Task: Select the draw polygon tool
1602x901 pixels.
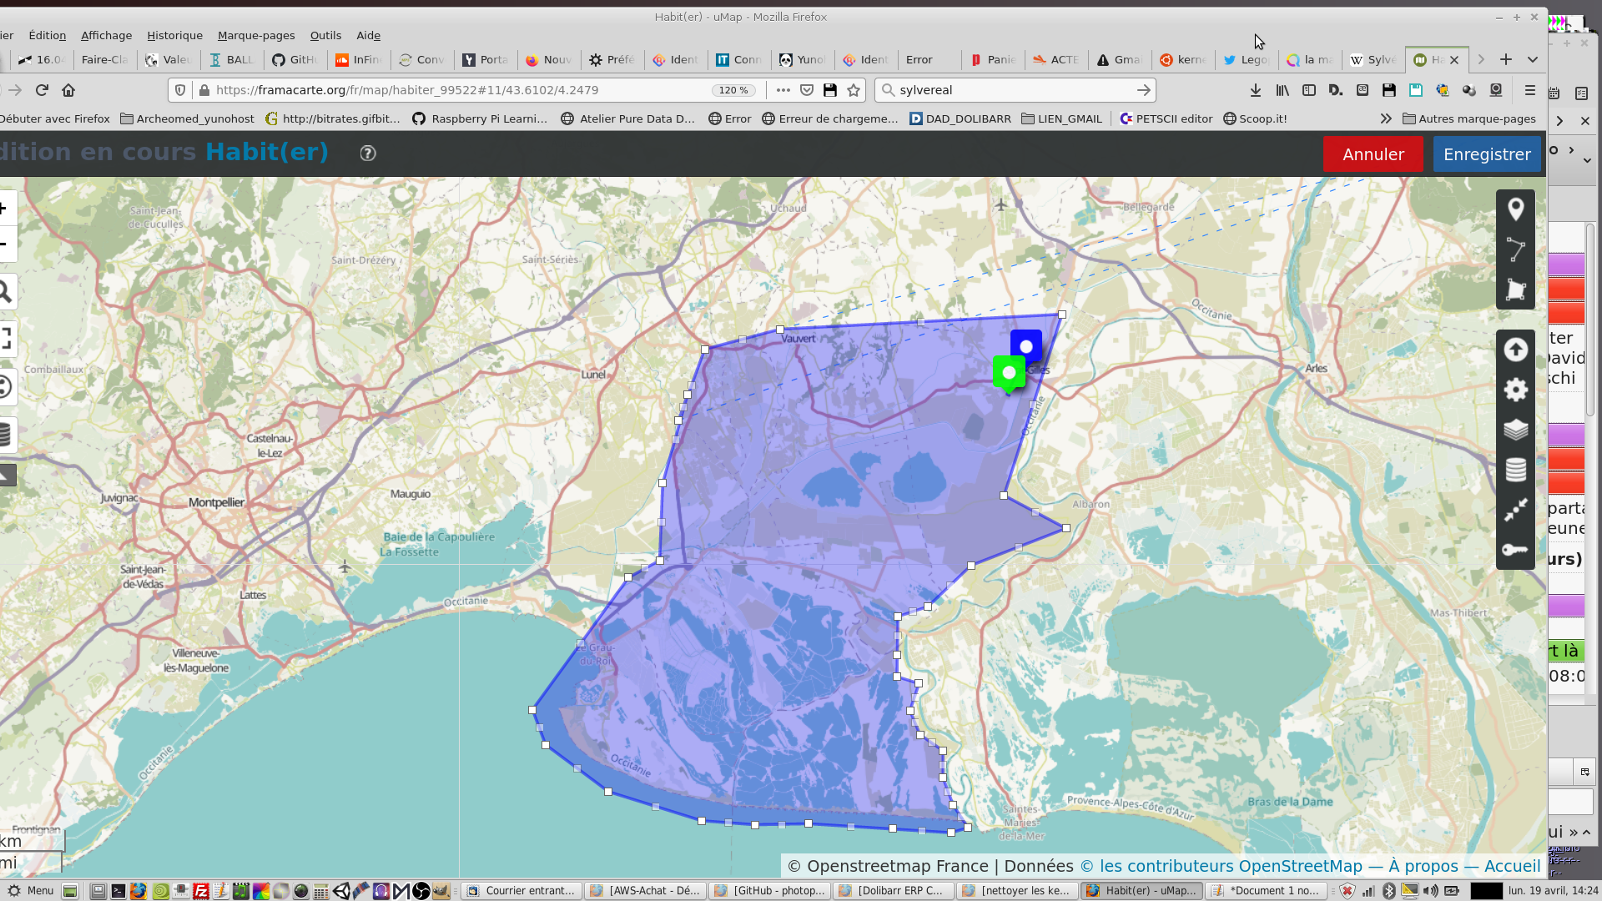Action: tap(1515, 289)
